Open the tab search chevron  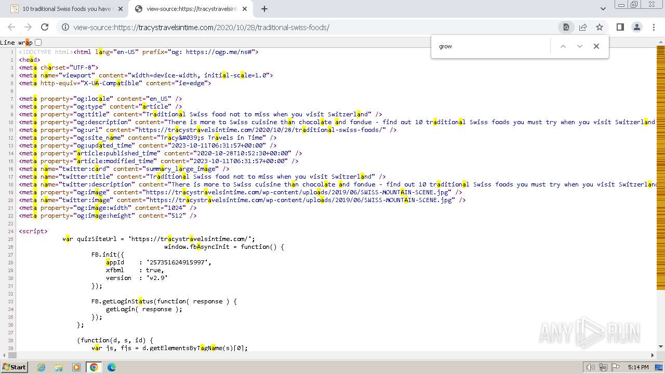point(603,9)
